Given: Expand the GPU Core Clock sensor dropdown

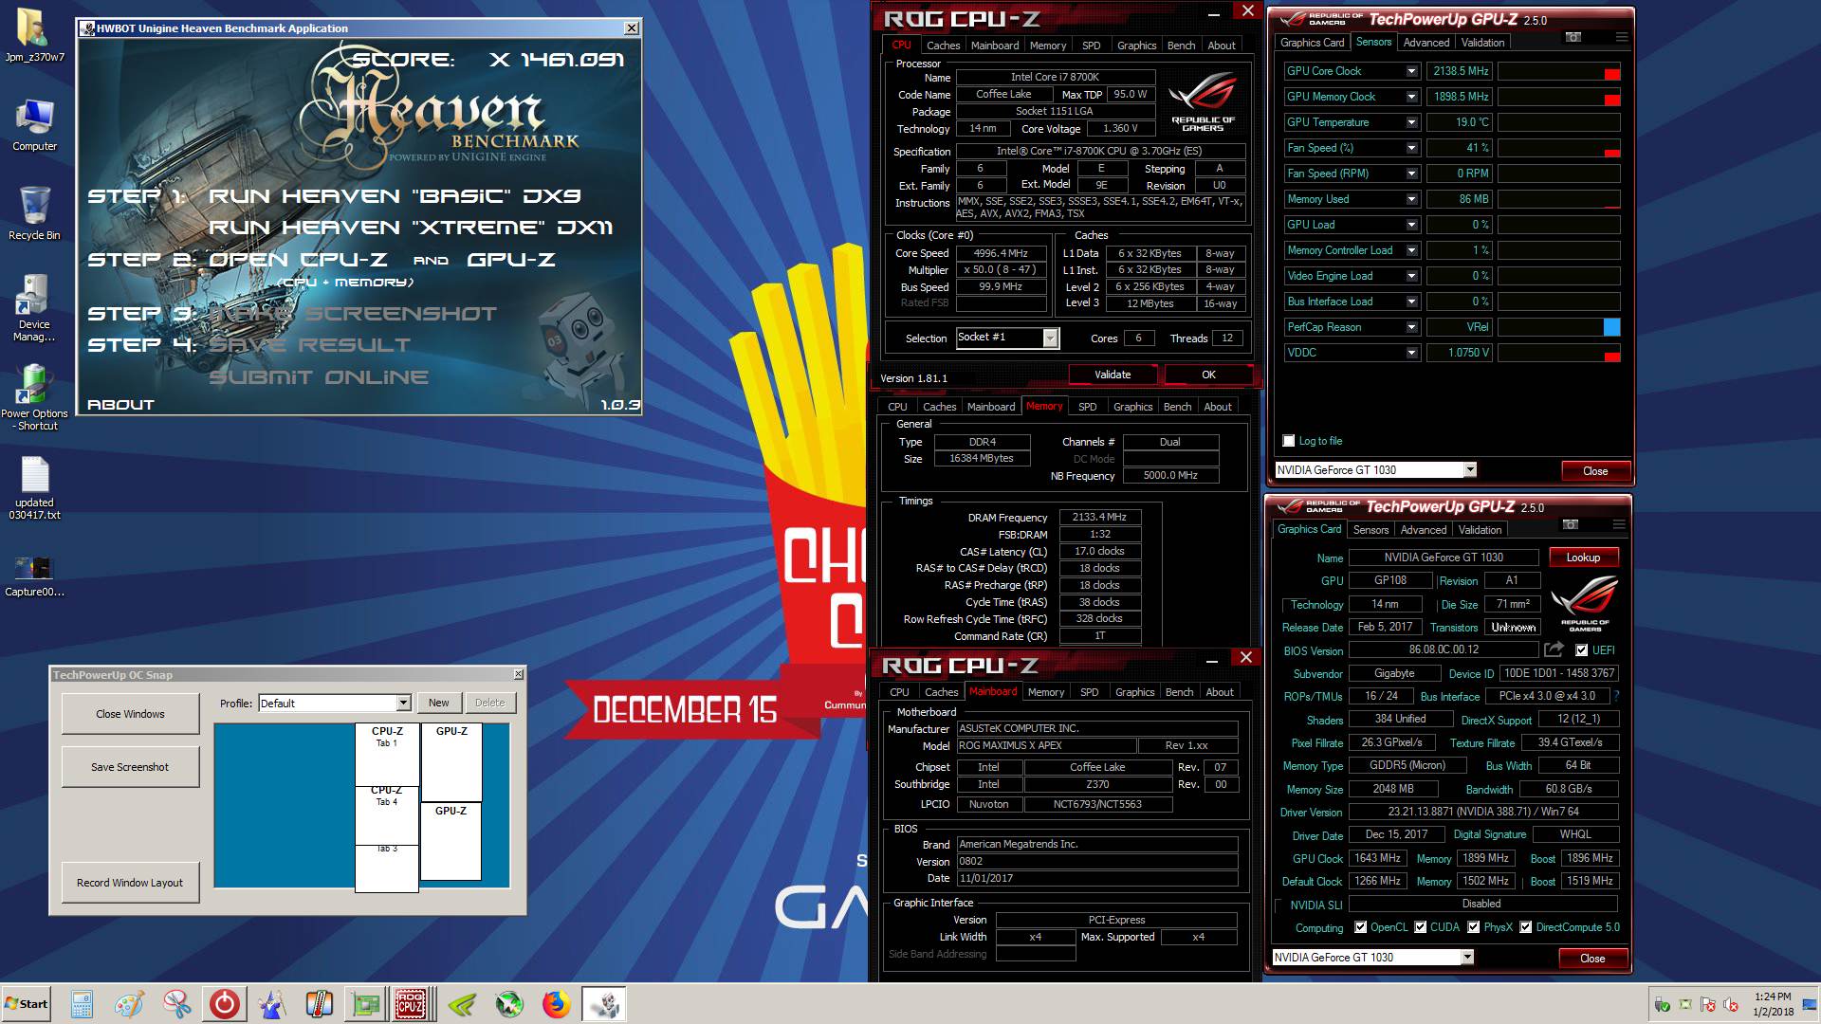Looking at the screenshot, I should [x=1411, y=71].
